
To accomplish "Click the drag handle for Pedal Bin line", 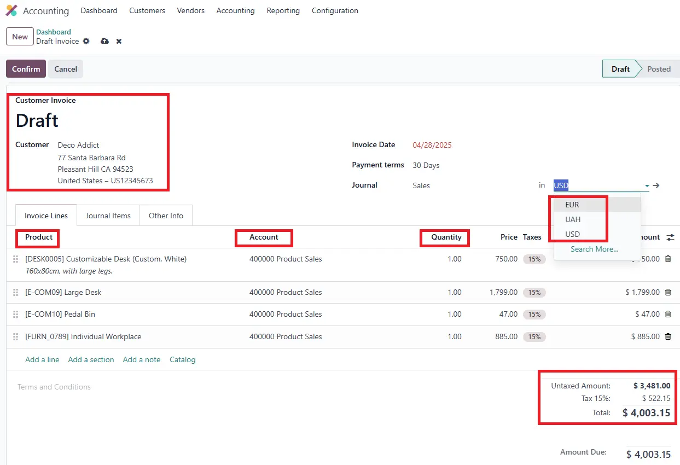I will point(15,314).
